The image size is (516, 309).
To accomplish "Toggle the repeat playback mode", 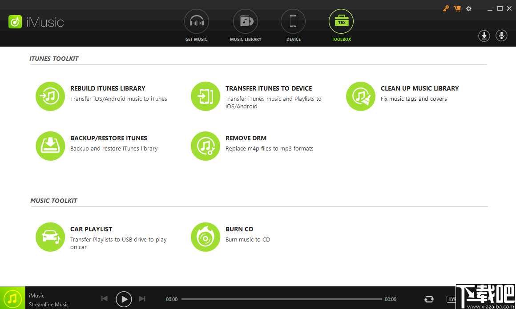I will point(429,299).
